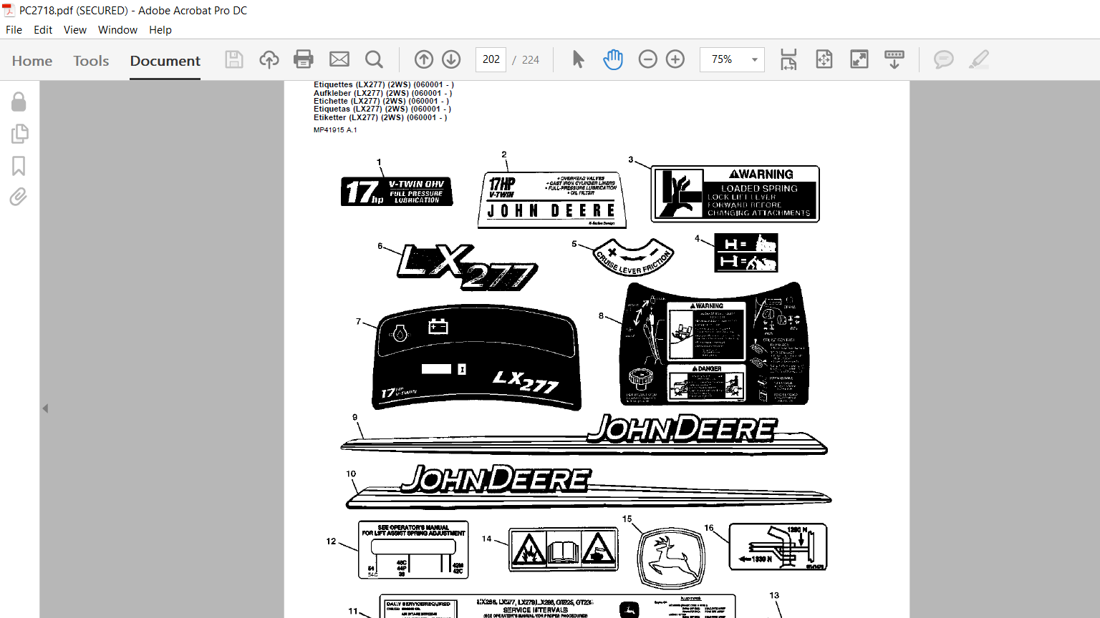
Task: Click the Etiquettes (LX277) heading line
Action: [x=384, y=84]
